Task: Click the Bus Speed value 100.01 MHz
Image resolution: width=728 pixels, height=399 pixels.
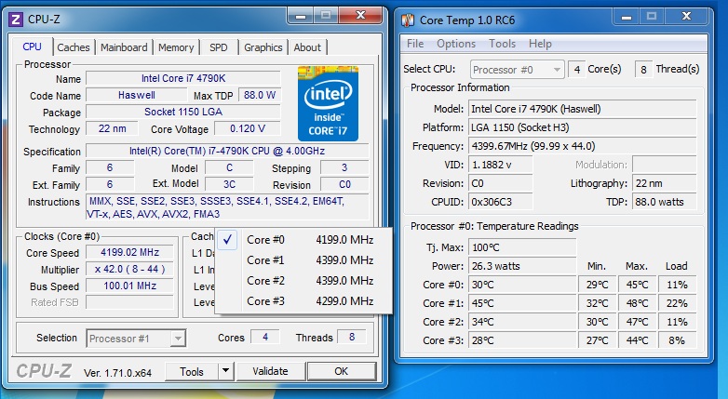Action: tap(130, 286)
